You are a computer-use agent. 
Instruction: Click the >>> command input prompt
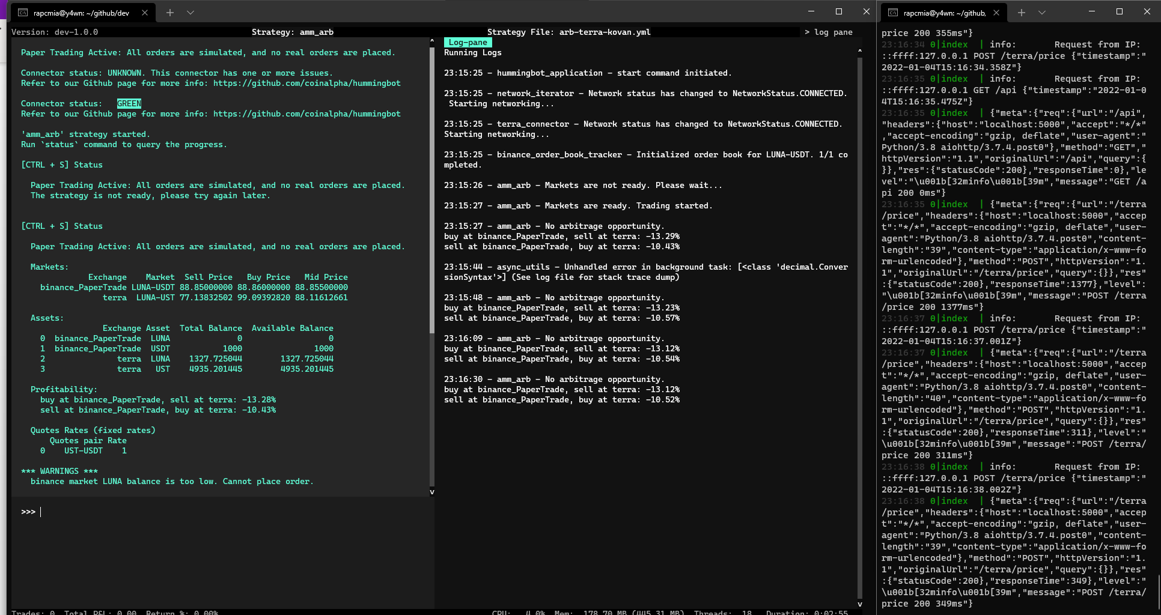(x=27, y=512)
